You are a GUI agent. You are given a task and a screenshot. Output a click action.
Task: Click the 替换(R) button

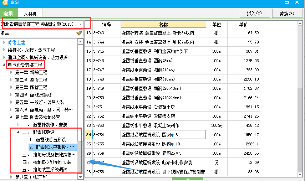coord(287,14)
